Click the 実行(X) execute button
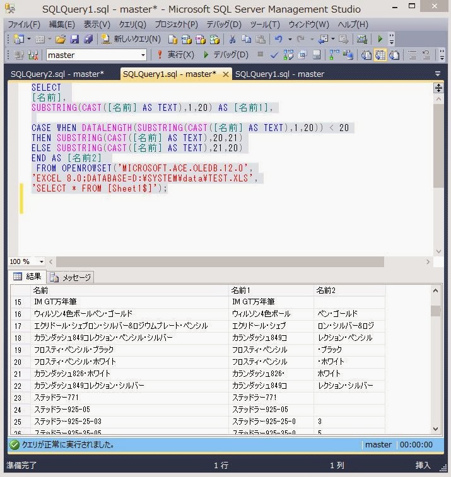Screen dimensions: 451x477 (x=175, y=55)
